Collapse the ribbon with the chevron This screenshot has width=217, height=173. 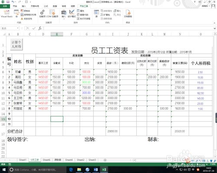[214, 23]
